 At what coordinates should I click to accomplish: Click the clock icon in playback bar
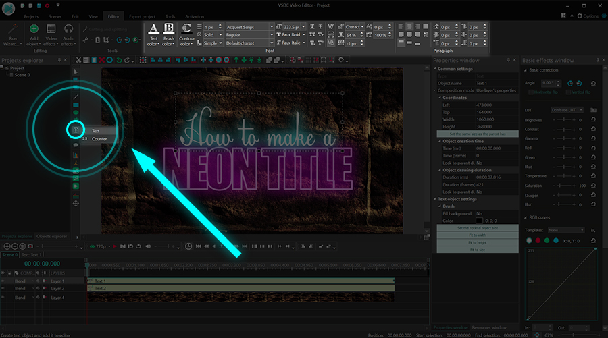point(188,246)
